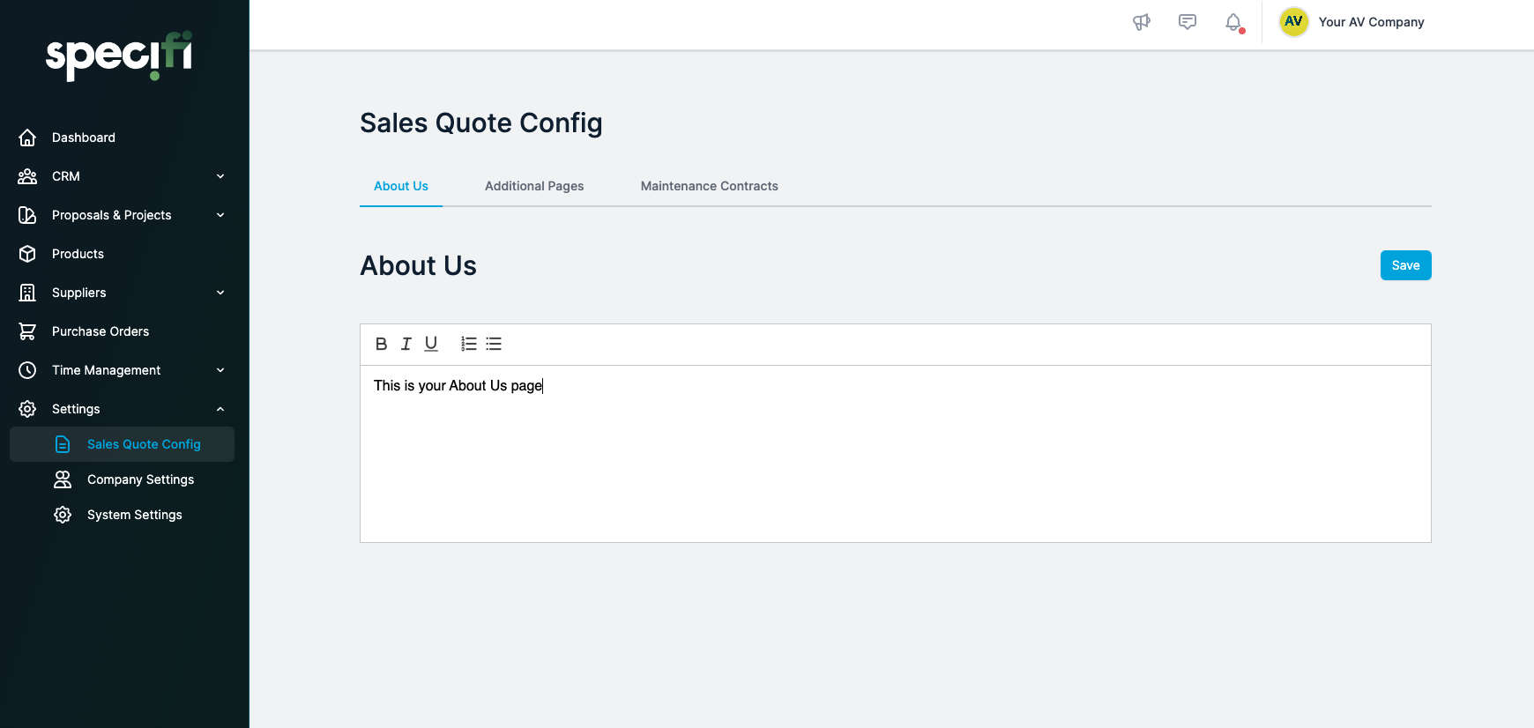
Task: Collapse the Settings section chevron
Action: click(220, 409)
